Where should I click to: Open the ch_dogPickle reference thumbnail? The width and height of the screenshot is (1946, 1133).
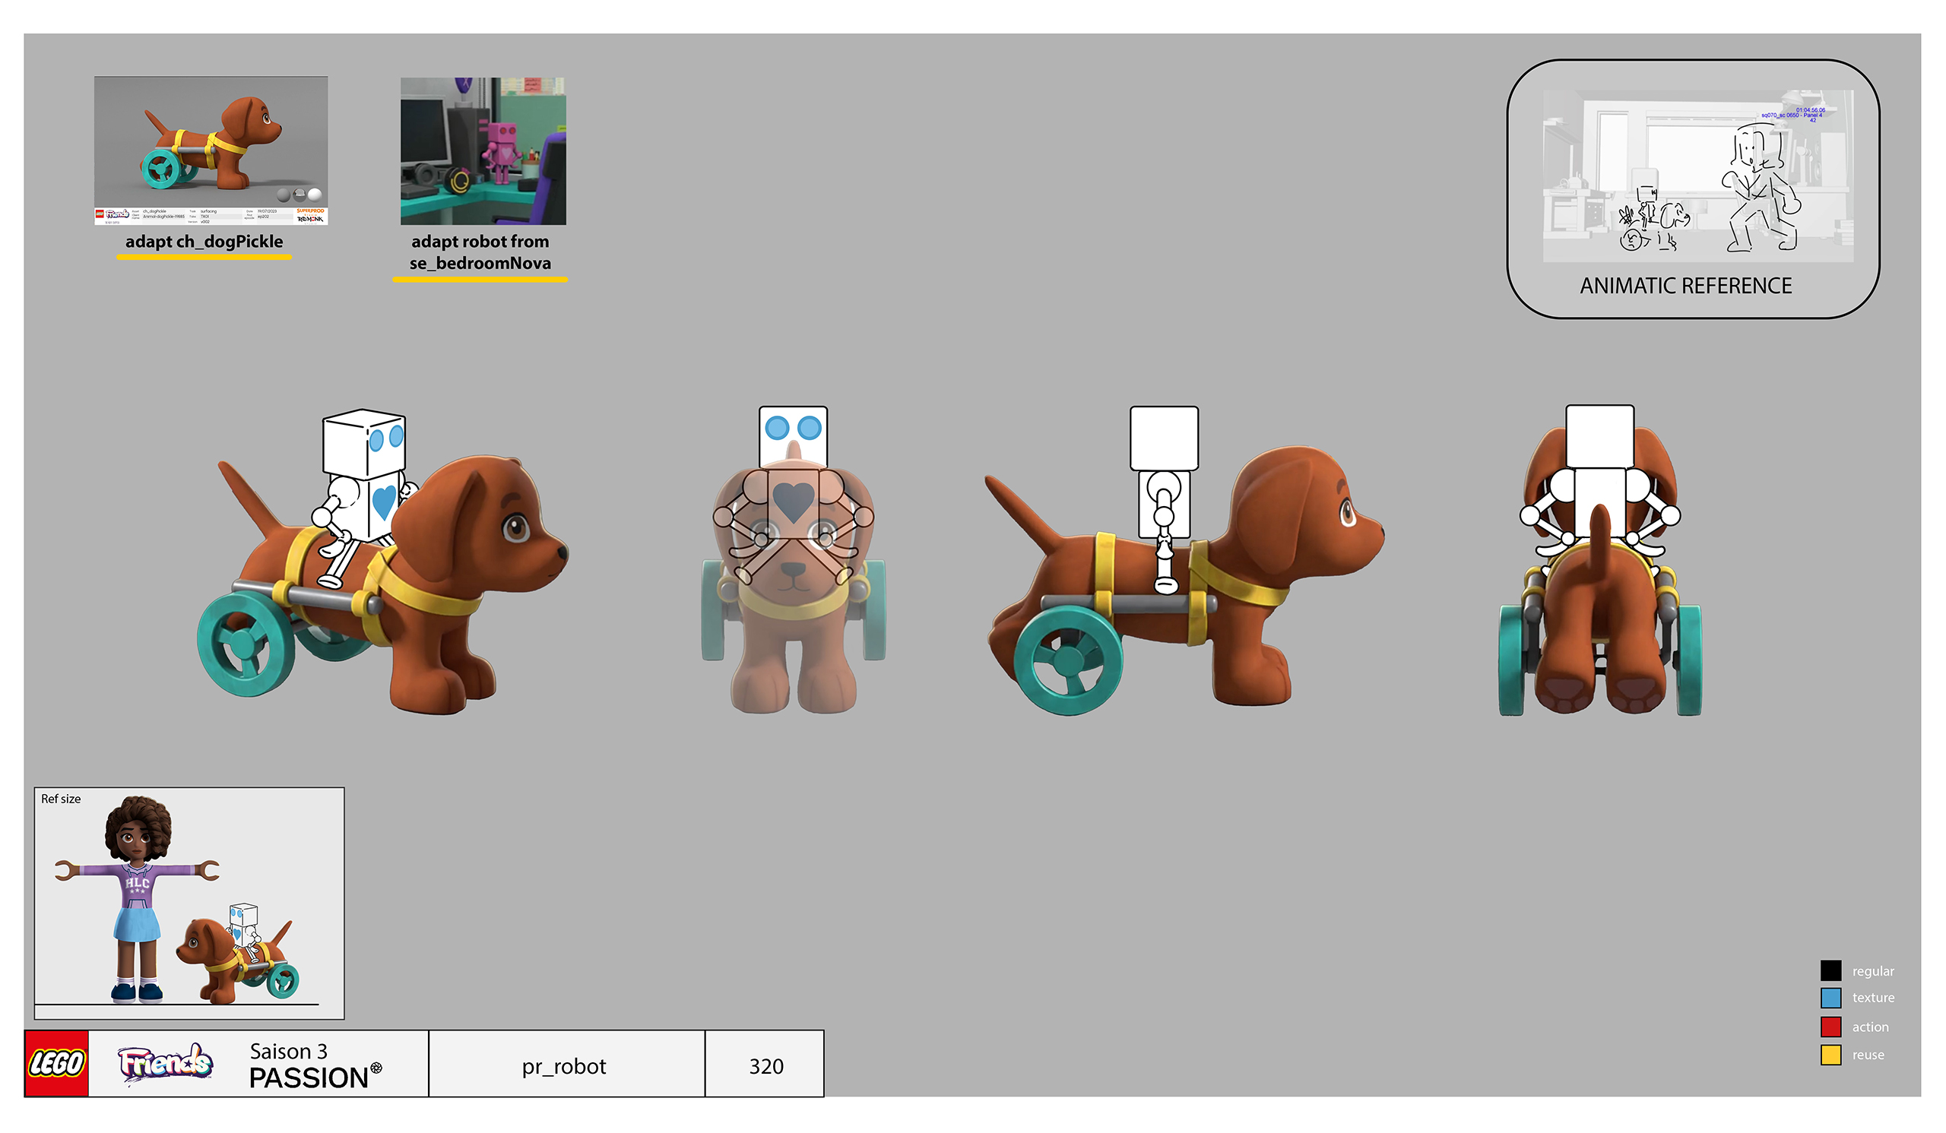click(x=211, y=150)
